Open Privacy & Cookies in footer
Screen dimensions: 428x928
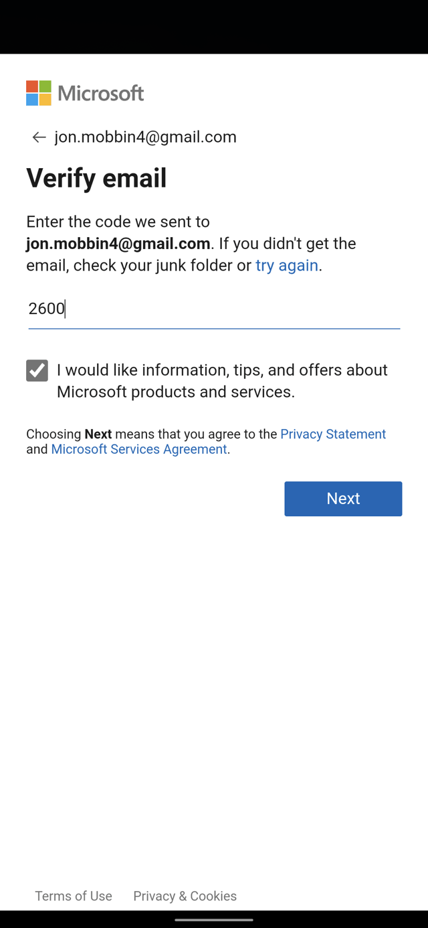pos(185,896)
